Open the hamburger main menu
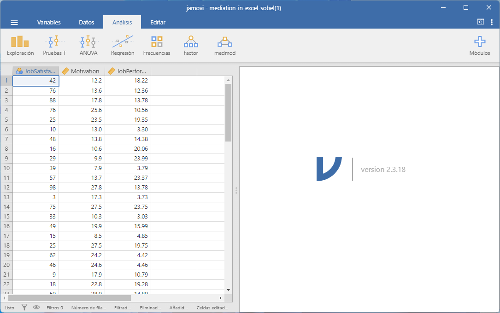Image resolution: width=500 pixels, height=313 pixels. (x=14, y=22)
